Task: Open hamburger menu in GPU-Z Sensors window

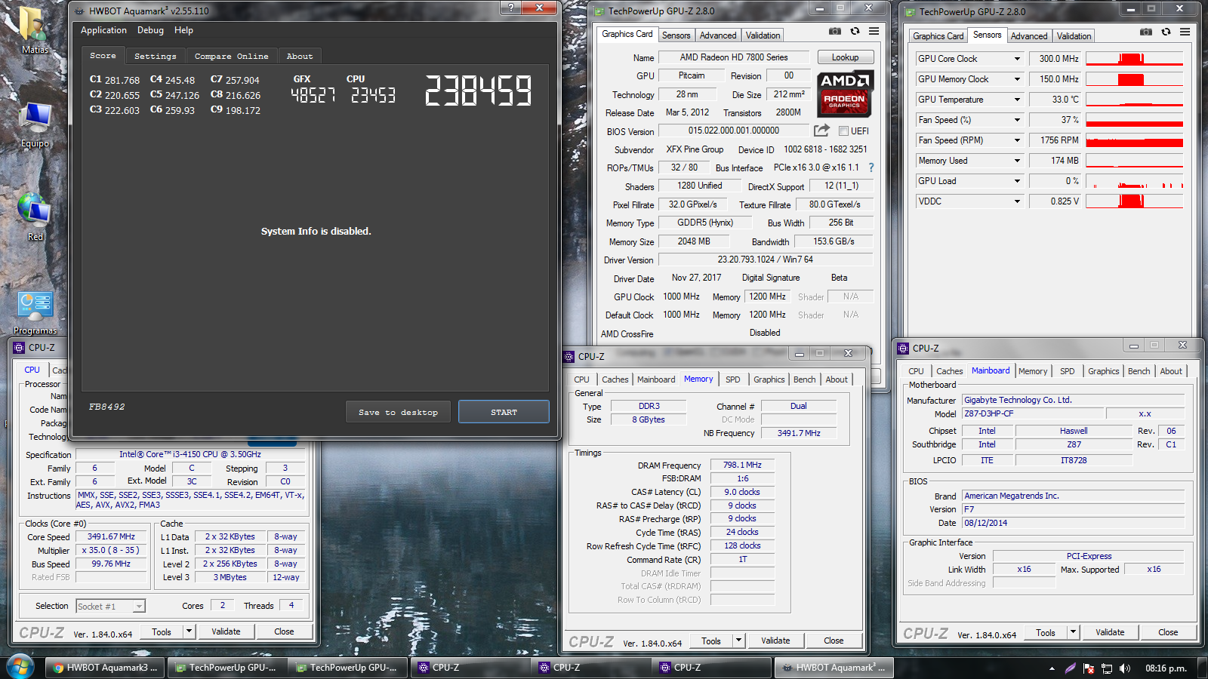Action: click(x=1185, y=32)
